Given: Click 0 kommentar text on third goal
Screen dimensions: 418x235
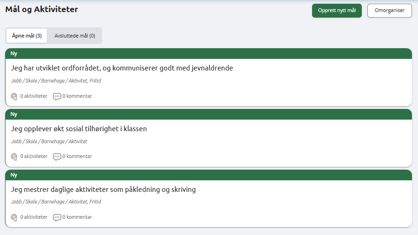Looking at the screenshot, I should 77,217.
